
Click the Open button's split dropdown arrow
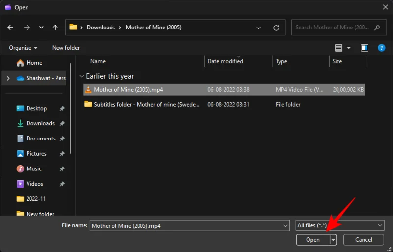point(333,240)
